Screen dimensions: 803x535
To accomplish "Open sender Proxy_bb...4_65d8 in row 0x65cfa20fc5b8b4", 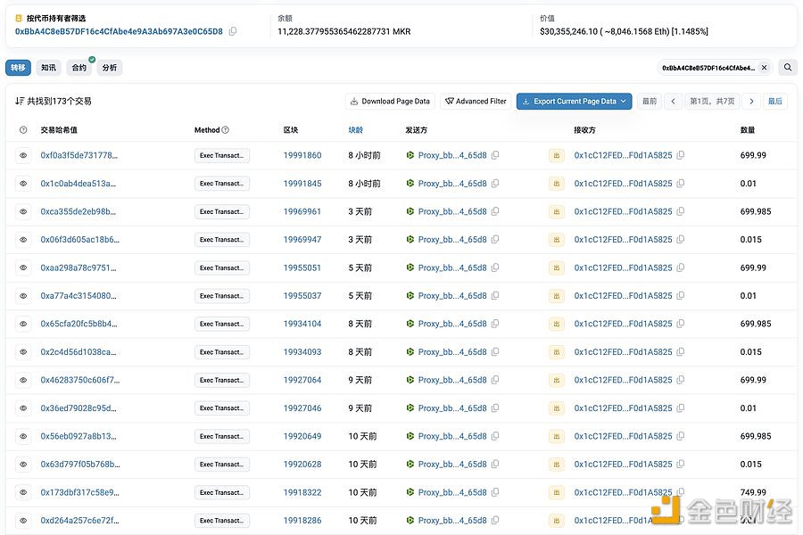I will (x=452, y=324).
